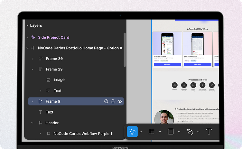
Task: Click the first Read More button
Action: point(167,64)
